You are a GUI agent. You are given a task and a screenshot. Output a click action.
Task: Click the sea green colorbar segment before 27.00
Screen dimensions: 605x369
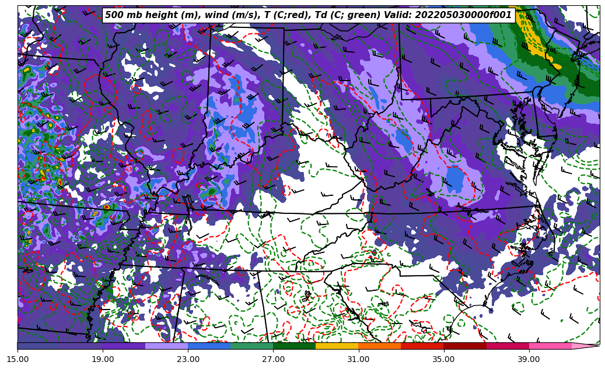pos(251,346)
